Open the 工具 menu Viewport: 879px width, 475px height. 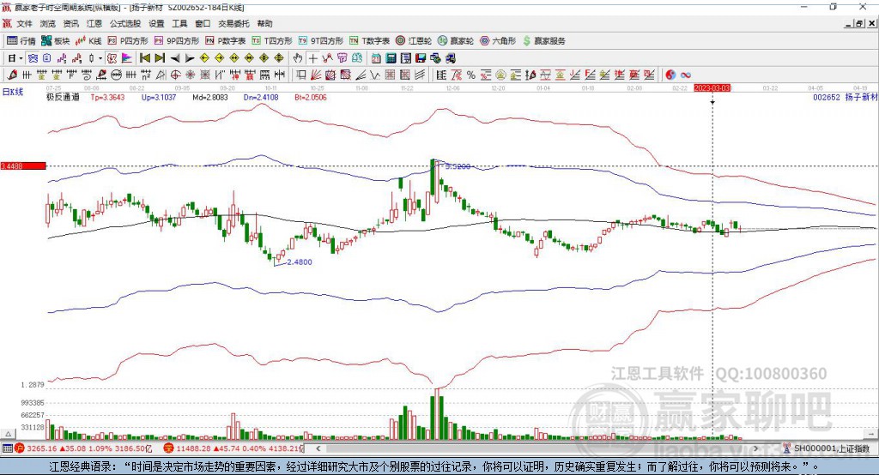coord(179,23)
